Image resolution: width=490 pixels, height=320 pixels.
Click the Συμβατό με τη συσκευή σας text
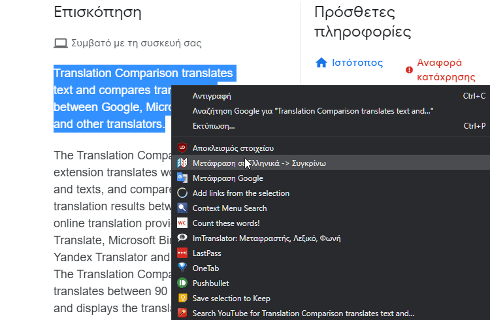pyautogui.click(x=137, y=43)
